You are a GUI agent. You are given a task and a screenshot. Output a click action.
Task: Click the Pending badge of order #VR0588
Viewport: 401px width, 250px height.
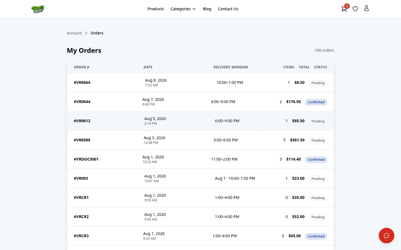tap(318, 140)
